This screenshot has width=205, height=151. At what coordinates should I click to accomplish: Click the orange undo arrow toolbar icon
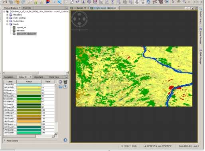click(x=17, y=2)
